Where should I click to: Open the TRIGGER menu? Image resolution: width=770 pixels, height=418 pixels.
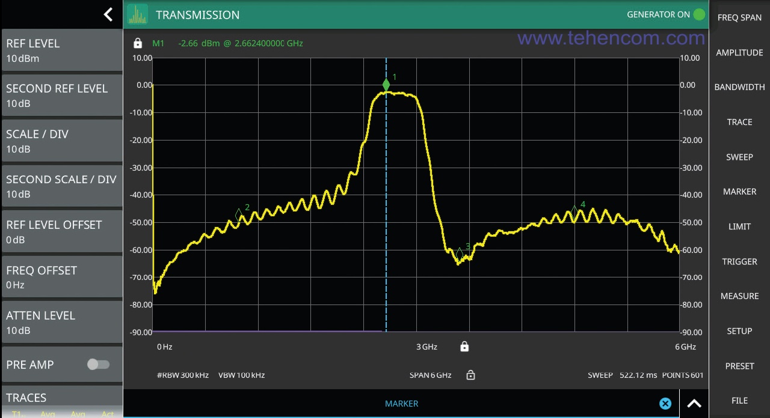(739, 261)
